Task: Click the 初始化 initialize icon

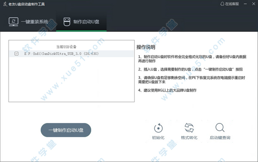Action: (158, 128)
